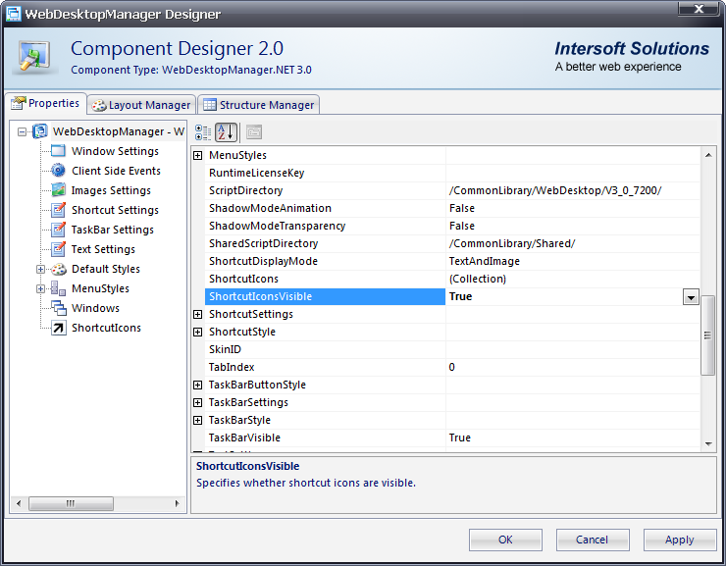Click the Property Pages toolbar icon

tap(254, 132)
